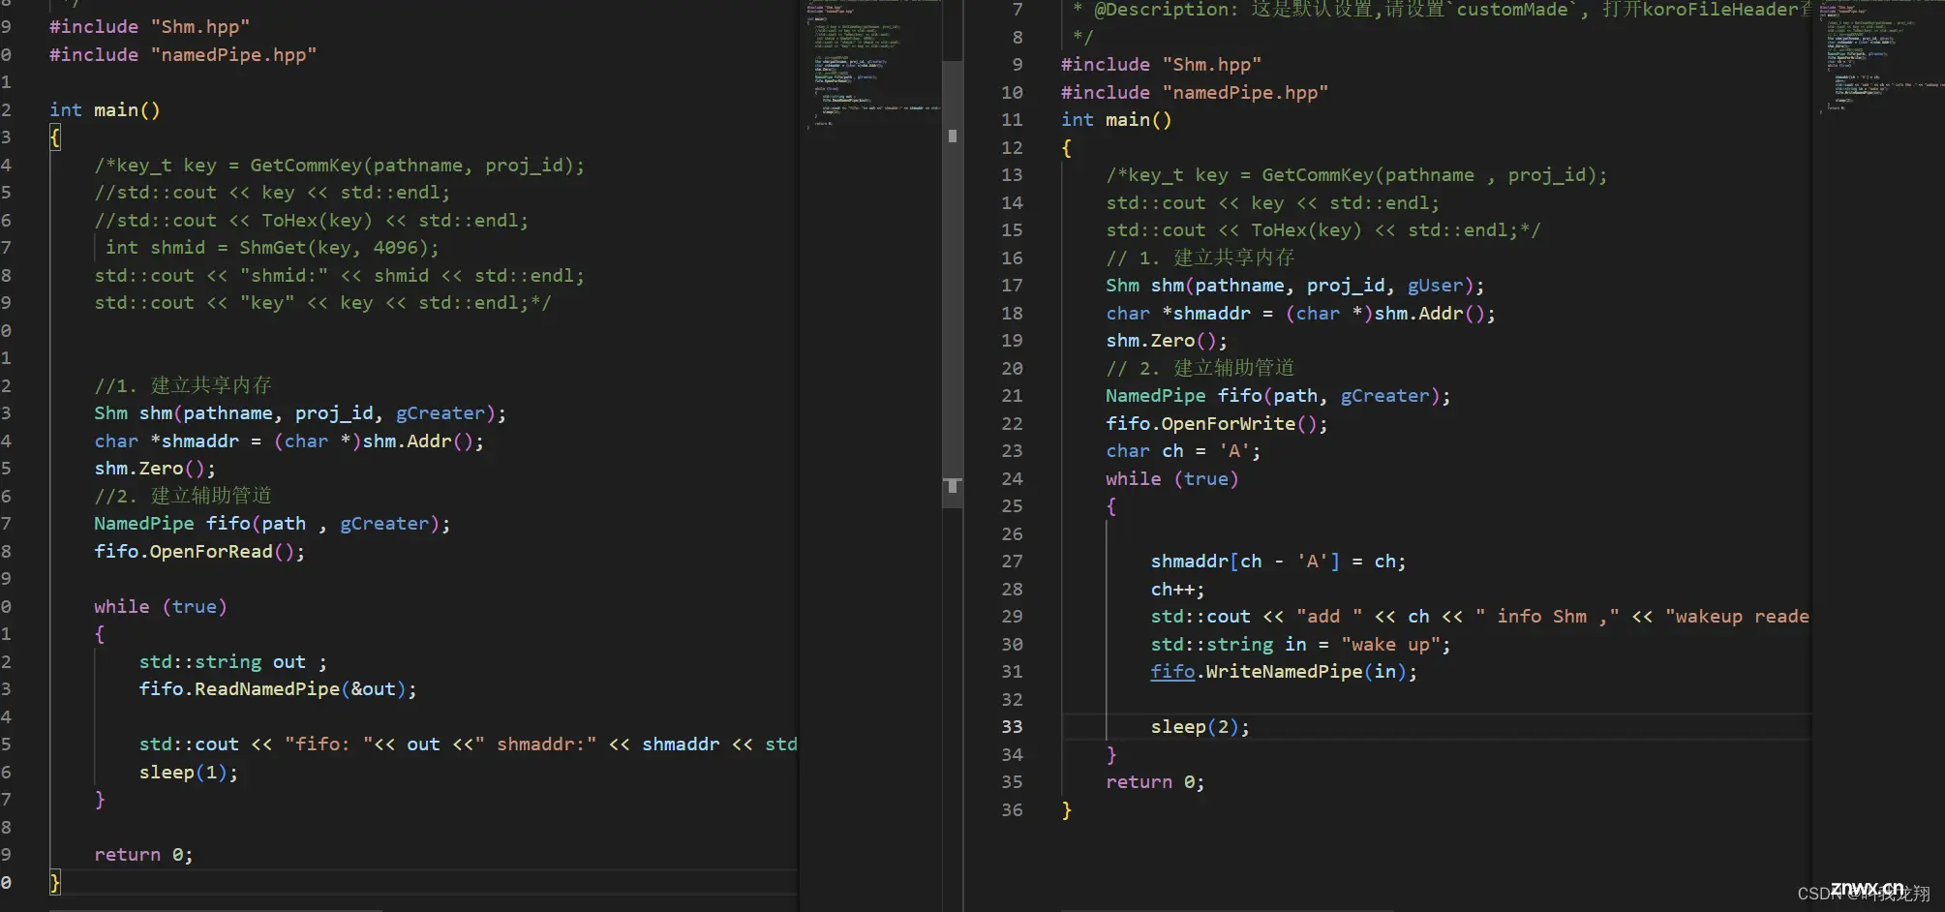Viewport: 1945px width, 912px height.
Task: Click underlined 'fifo' in WriteNamedPipe line
Action: pos(1172,672)
